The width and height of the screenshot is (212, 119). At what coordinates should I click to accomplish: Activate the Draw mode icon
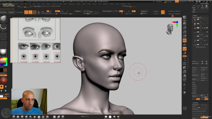point(30,12)
